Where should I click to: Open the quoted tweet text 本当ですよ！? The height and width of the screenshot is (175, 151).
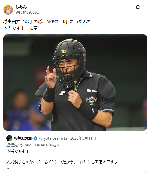click(x=18, y=151)
